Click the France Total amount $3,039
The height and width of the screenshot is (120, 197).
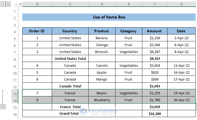tap(155, 107)
